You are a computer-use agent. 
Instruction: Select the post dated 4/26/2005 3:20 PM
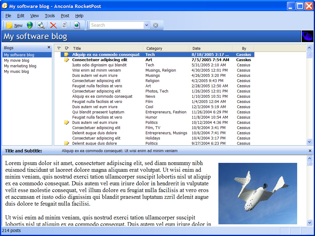(157, 76)
